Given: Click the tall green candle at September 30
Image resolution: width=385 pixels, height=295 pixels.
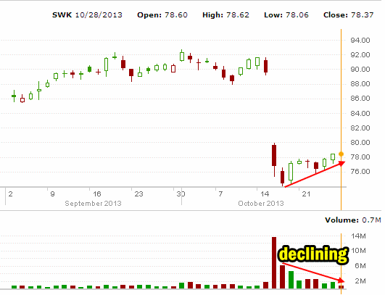Looking at the screenshot, I should pos(182,56).
